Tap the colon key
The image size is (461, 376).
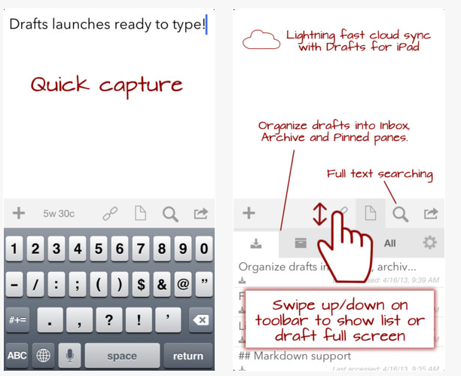56,284
